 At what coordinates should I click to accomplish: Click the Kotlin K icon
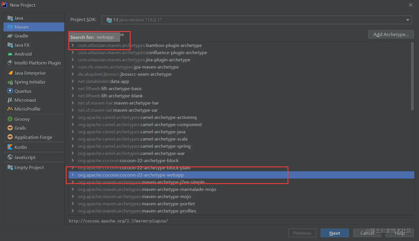coord(10,147)
